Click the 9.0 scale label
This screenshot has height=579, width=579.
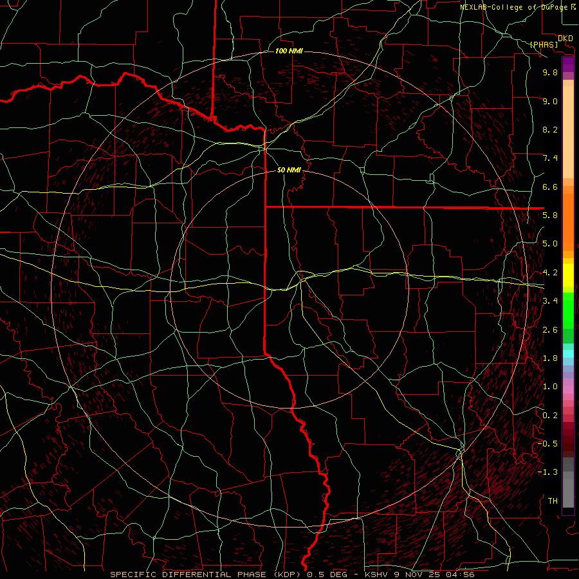click(x=550, y=101)
